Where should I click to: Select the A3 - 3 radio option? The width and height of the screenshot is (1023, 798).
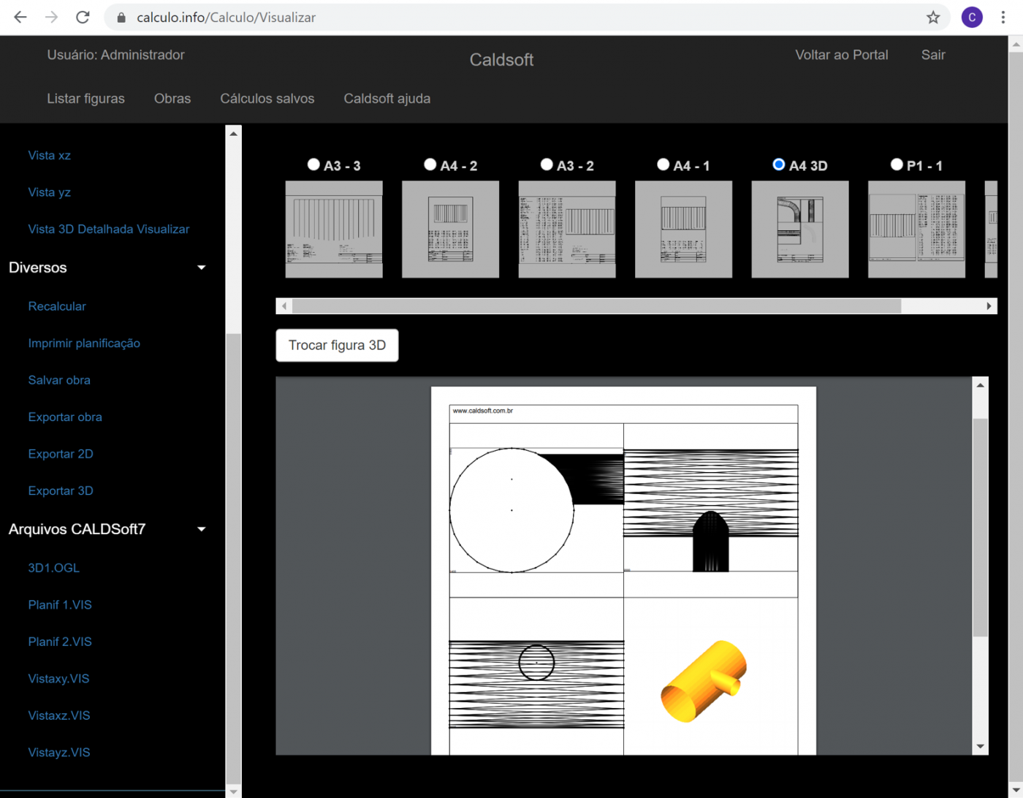point(313,164)
